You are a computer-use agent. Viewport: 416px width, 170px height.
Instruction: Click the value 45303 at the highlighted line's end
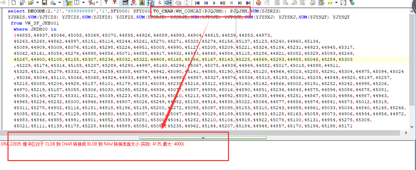[x=345, y=60]
